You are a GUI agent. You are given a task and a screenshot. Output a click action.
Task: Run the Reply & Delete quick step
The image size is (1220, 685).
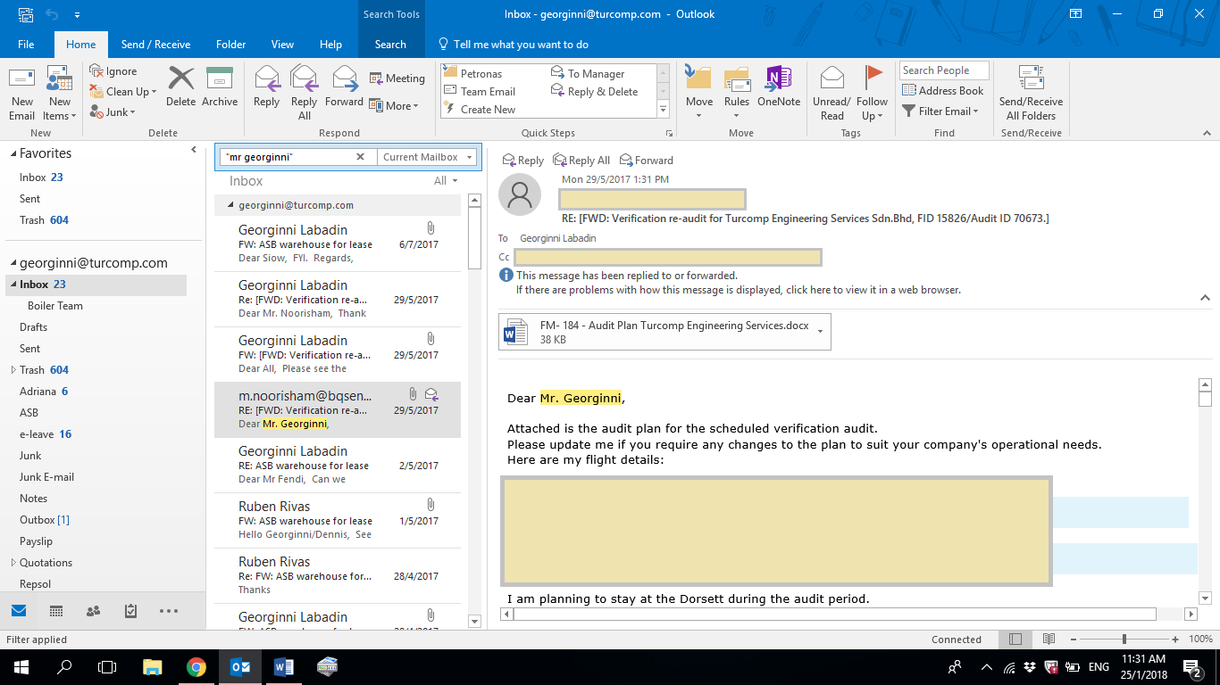595,92
